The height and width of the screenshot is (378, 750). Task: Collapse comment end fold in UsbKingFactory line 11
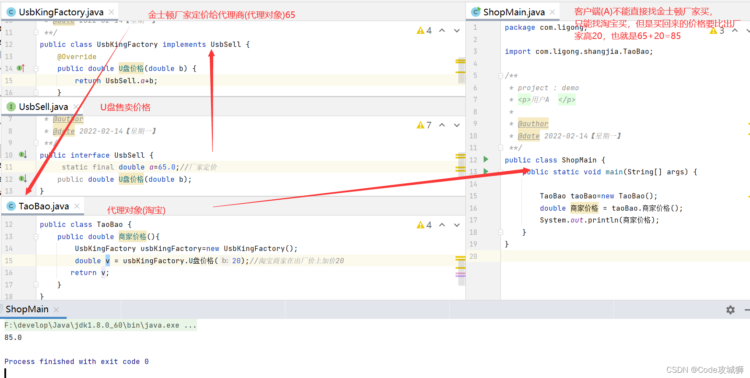[36, 32]
